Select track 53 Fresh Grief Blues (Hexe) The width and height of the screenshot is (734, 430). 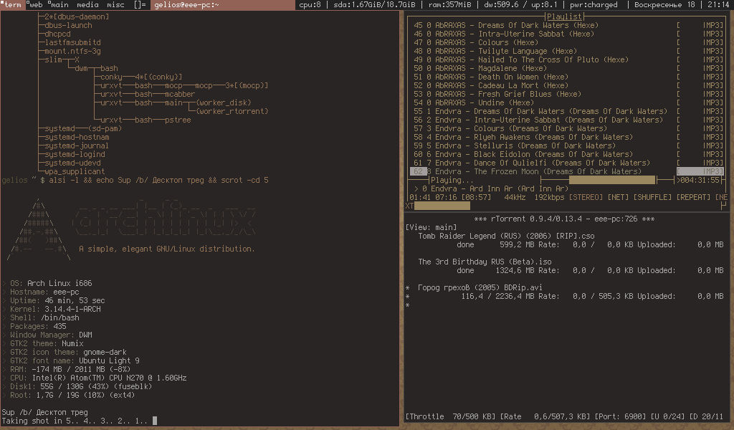click(568, 94)
